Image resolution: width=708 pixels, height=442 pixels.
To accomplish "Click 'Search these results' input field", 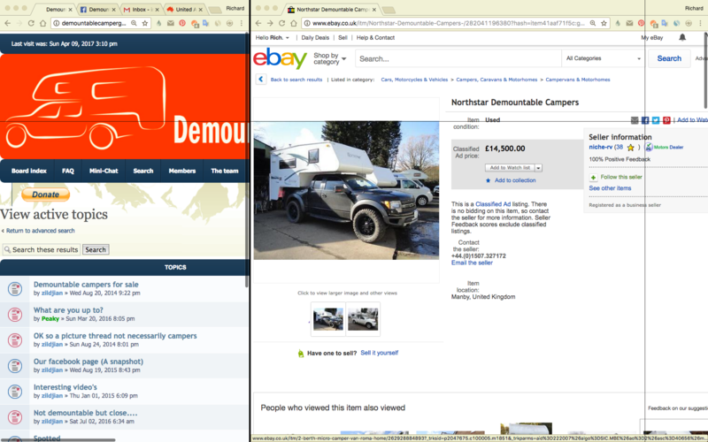I will click(41, 249).
